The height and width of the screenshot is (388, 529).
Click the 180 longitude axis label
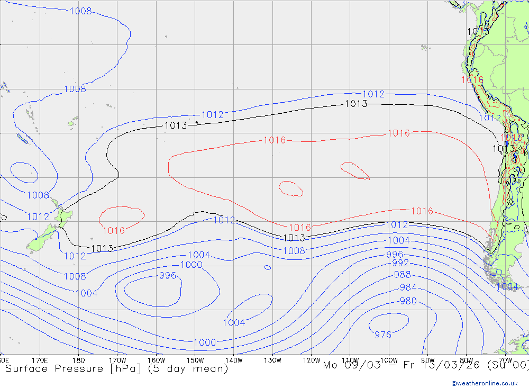[79, 360]
